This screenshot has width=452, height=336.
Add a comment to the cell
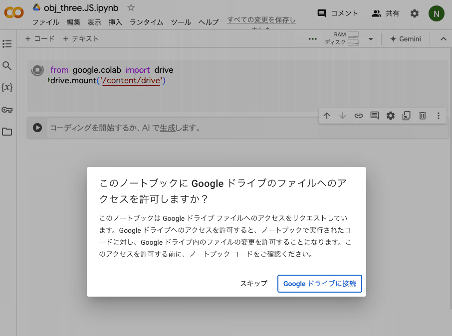375,116
